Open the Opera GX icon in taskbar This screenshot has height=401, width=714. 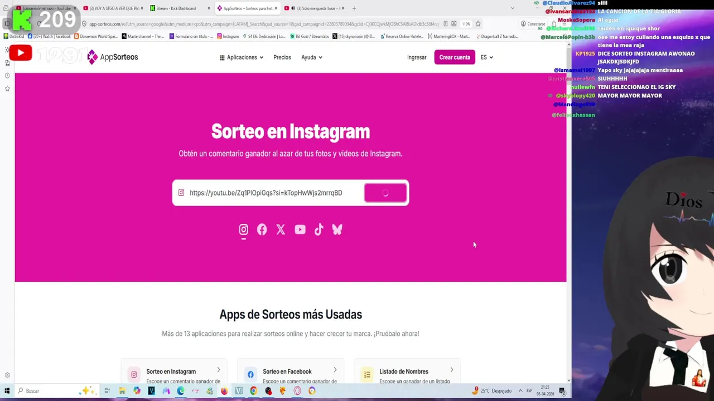297,391
